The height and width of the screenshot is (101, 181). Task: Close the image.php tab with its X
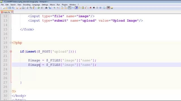point(12,12)
